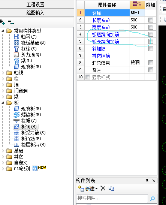Click in the 搜索构件 search field
The height and width of the screenshot is (205, 166).
(x=112, y=198)
